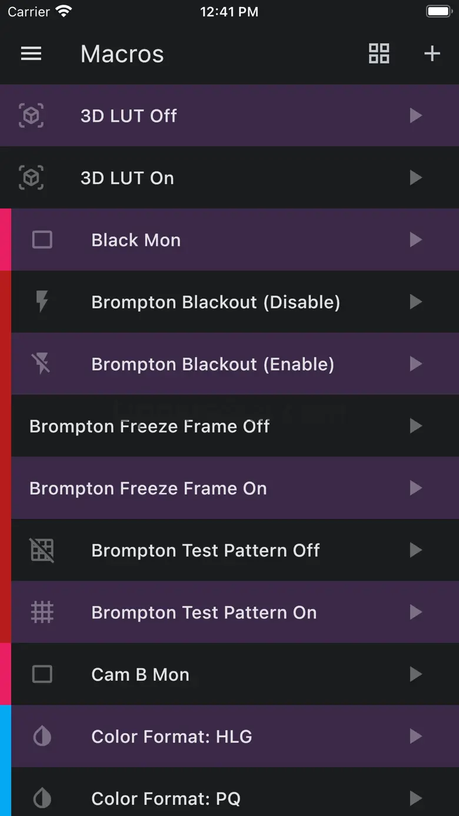Viewport: 459px width, 816px height.
Task: Click the crossed-out flash icon for Blackout Enable
Action: 42,364
